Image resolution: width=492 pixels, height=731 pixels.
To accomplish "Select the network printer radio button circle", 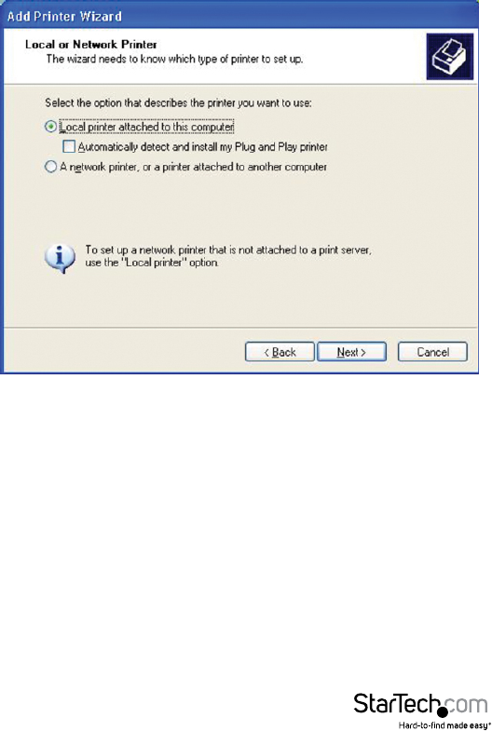I will 50,167.
